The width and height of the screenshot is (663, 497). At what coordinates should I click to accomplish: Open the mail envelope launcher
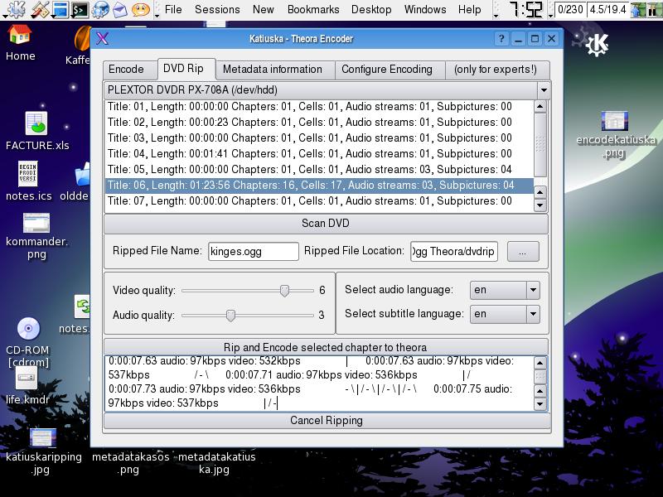[x=120, y=10]
